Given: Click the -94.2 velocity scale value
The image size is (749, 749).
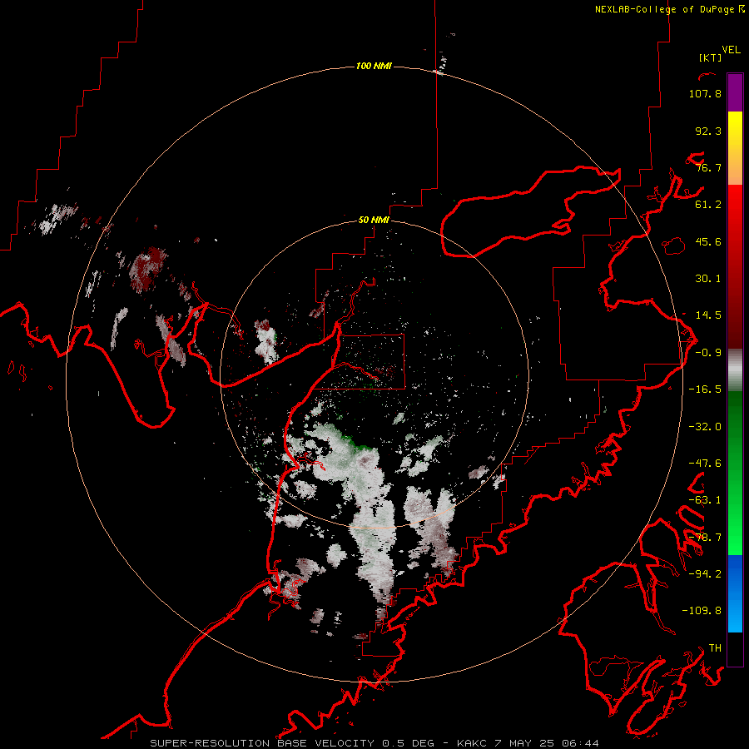Looking at the screenshot, I should tap(705, 573).
